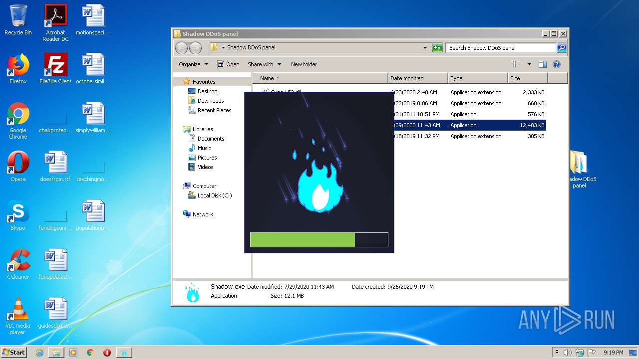
Task: Sort by Size column header
Action: (528, 78)
